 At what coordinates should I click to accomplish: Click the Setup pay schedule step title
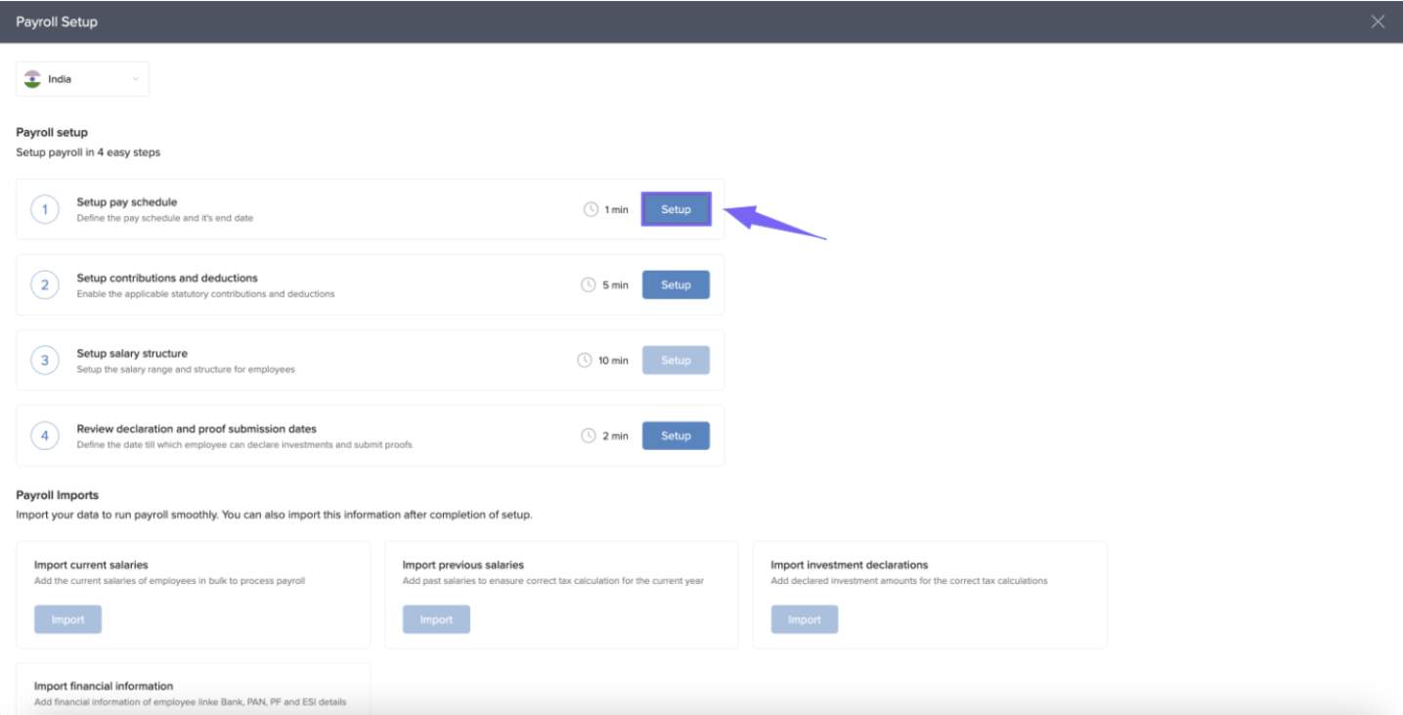pyautogui.click(x=127, y=202)
